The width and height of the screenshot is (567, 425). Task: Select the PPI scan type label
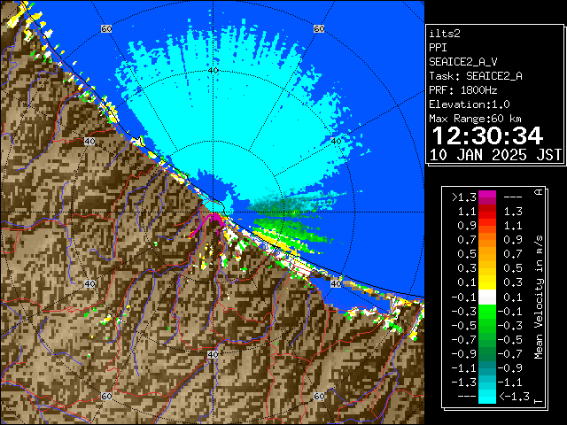438,48
